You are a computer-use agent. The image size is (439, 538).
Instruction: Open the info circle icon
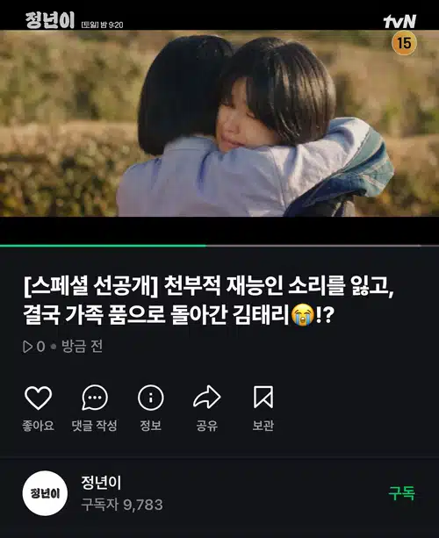tap(151, 398)
